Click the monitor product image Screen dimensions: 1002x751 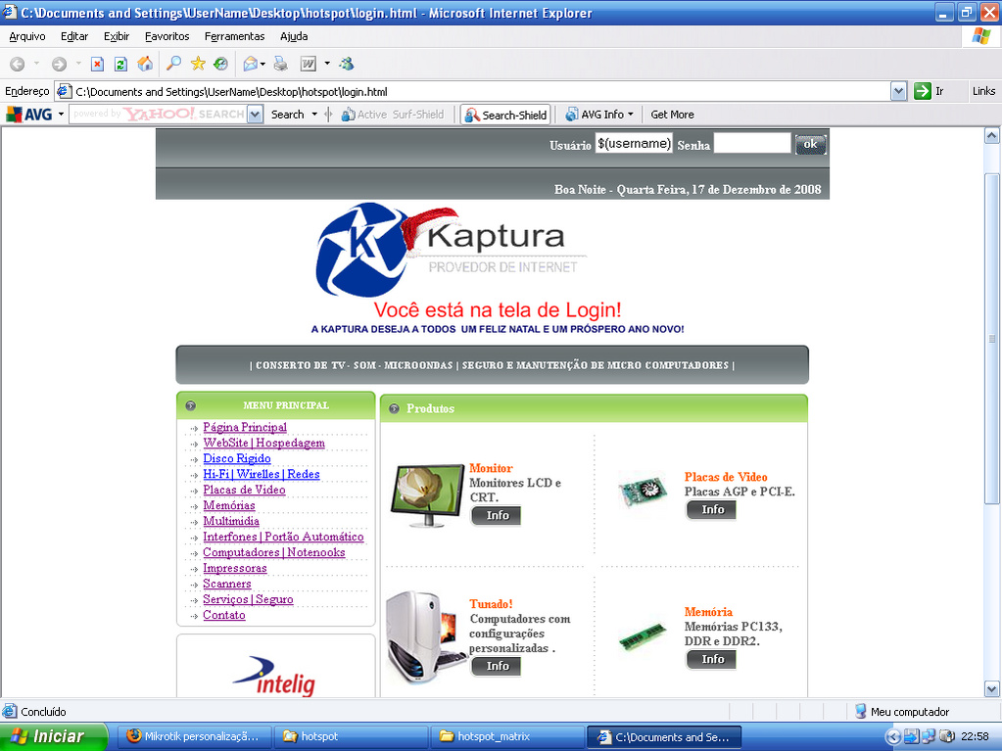[427, 495]
